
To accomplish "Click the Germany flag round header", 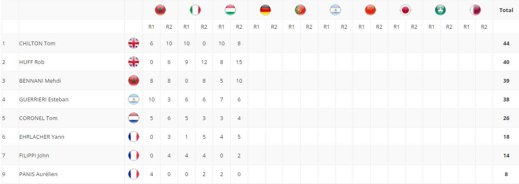I will [x=265, y=10].
